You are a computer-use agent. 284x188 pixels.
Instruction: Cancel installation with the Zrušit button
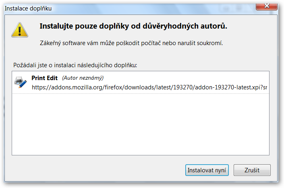252,170
